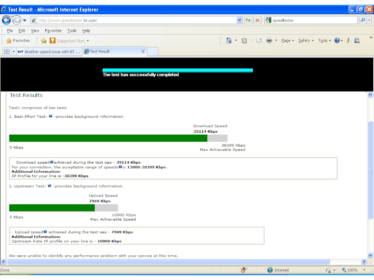The image size is (374, 280).
Task: Click help icon beside 'Upload speed' text
Action: 45,231
